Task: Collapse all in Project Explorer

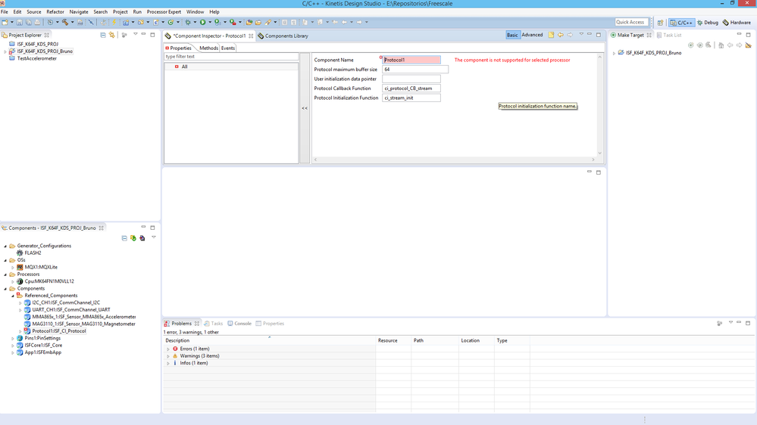Action: [103, 36]
